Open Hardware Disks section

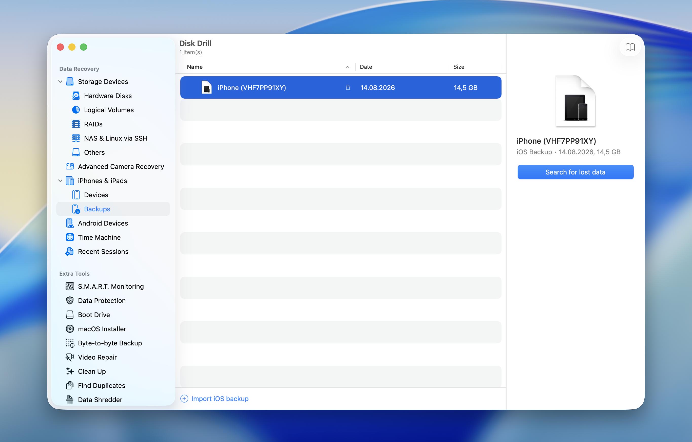point(108,96)
